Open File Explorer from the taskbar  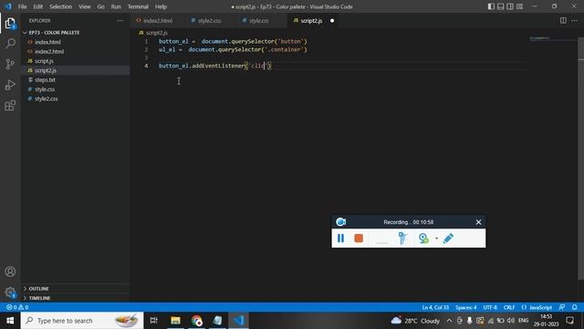(x=175, y=321)
